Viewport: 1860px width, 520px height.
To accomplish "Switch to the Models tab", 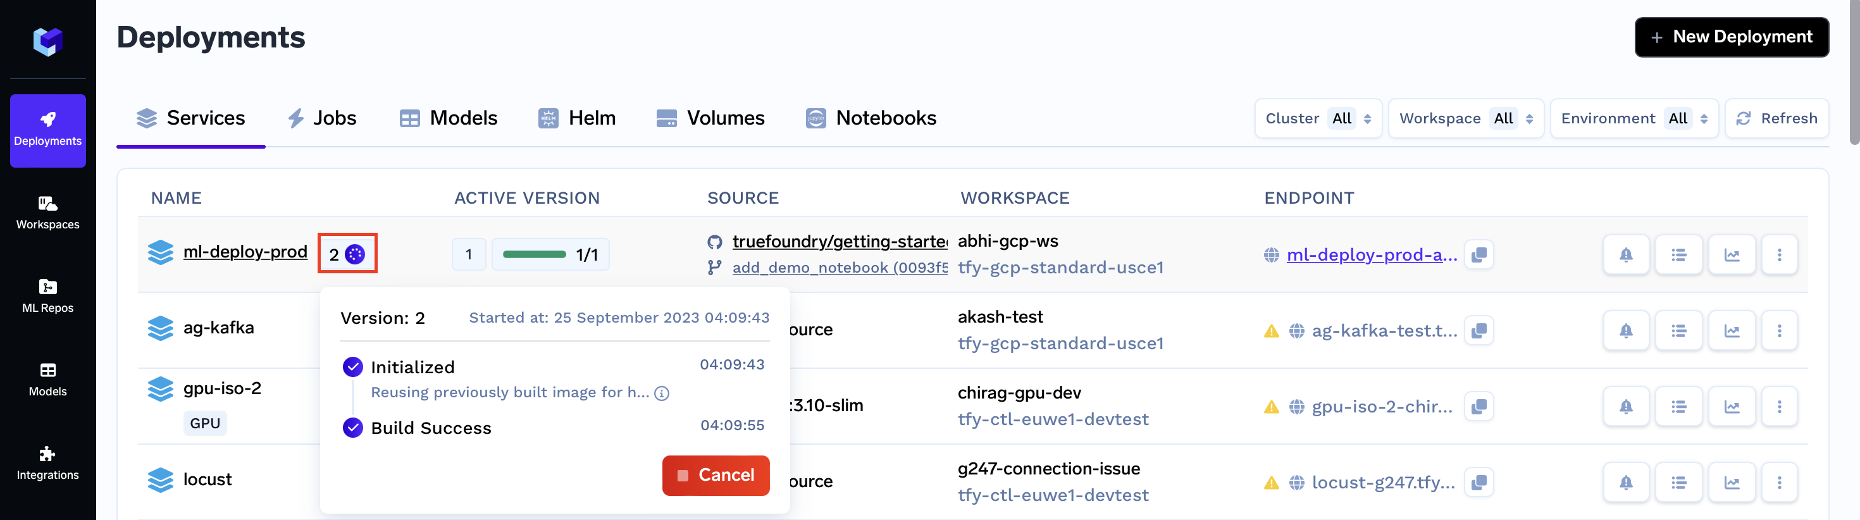I will (449, 118).
